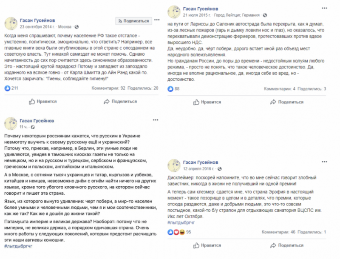Open Гасан Гусейнов profile from 2016 post

tap(201, 162)
